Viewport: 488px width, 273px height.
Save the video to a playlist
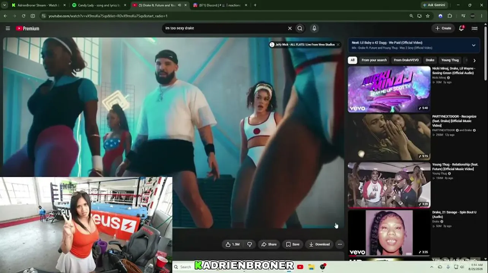293,244
